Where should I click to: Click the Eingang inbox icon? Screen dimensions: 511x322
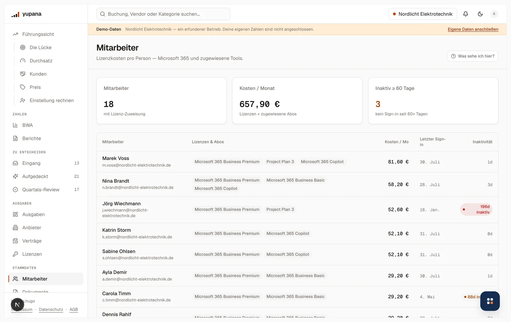[x=15, y=163]
